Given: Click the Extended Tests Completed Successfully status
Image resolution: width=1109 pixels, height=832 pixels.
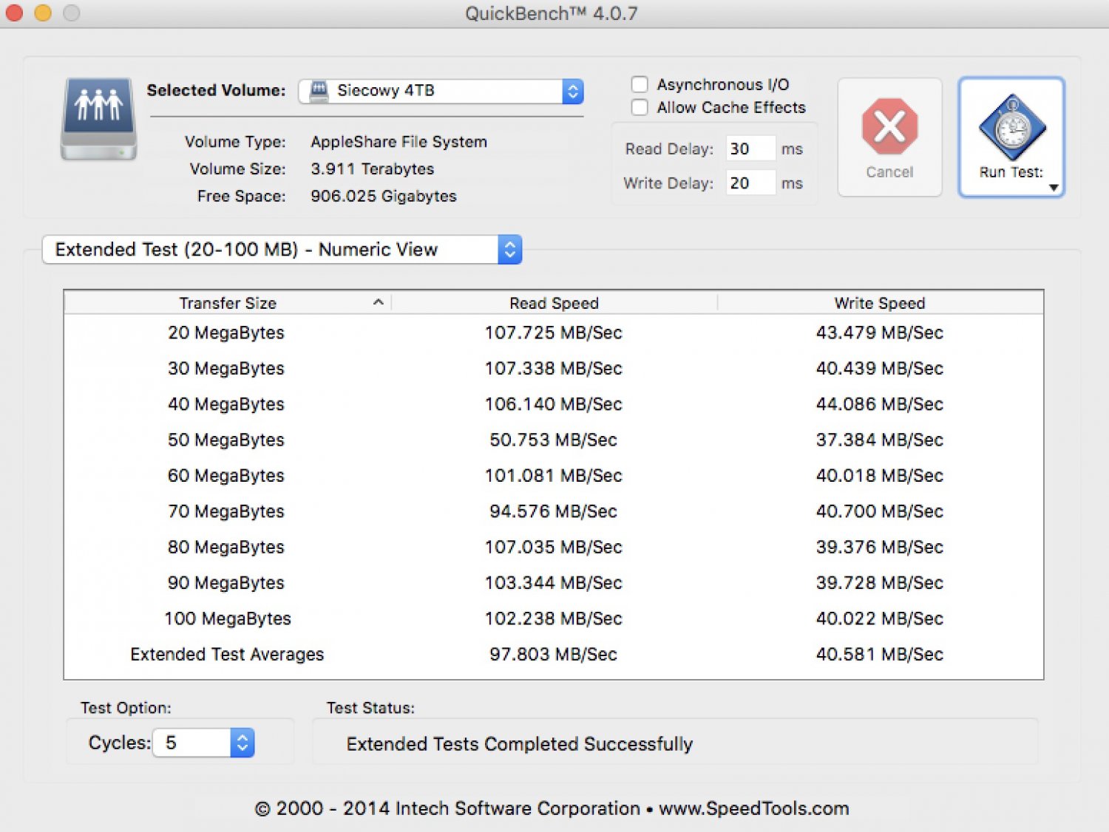Looking at the screenshot, I should (x=520, y=744).
